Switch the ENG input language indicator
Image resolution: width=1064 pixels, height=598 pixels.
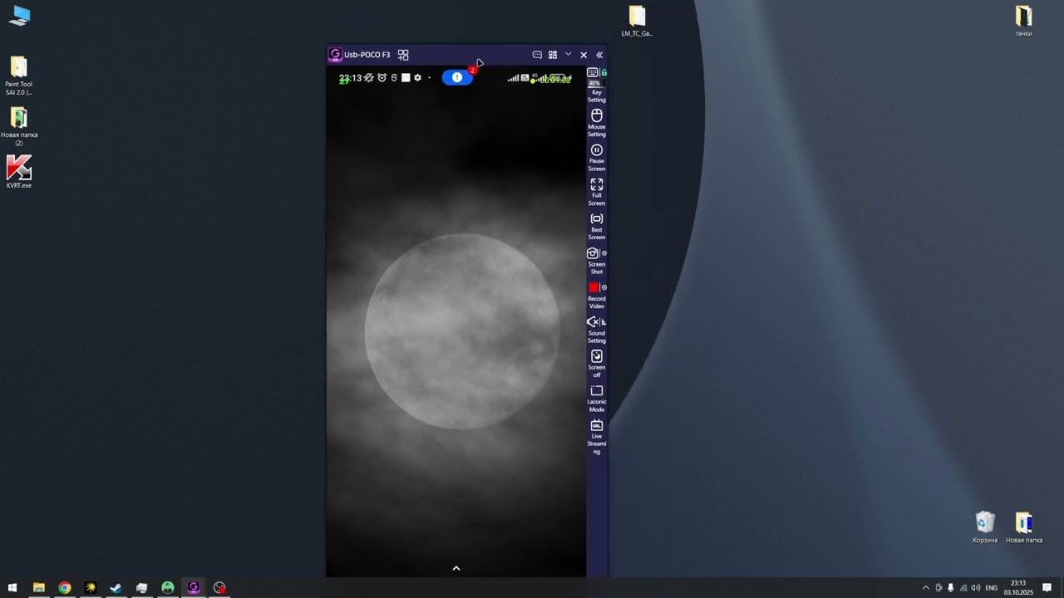(x=992, y=587)
